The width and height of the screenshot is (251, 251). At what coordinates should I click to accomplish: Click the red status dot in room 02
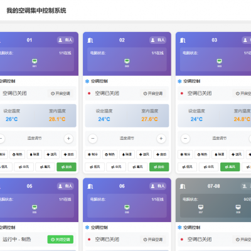click(89, 93)
